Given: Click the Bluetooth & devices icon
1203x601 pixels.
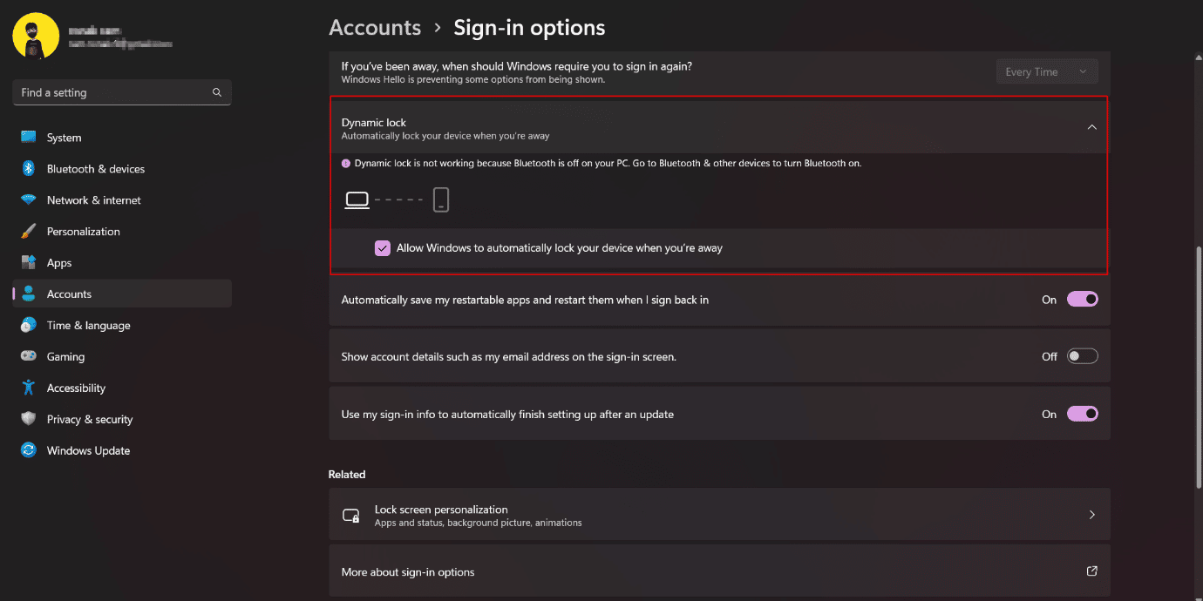Looking at the screenshot, I should point(29,169).
